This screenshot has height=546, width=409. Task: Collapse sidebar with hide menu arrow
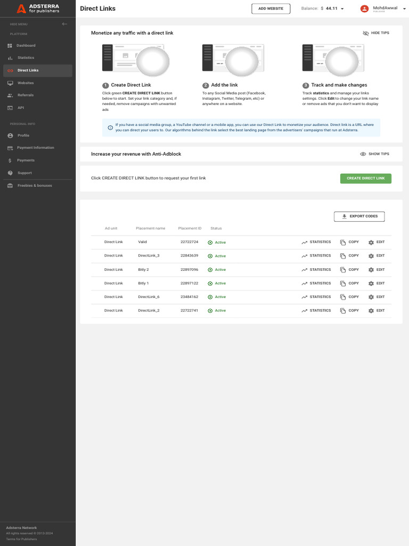pyautogui.click(x=64, y=24)
